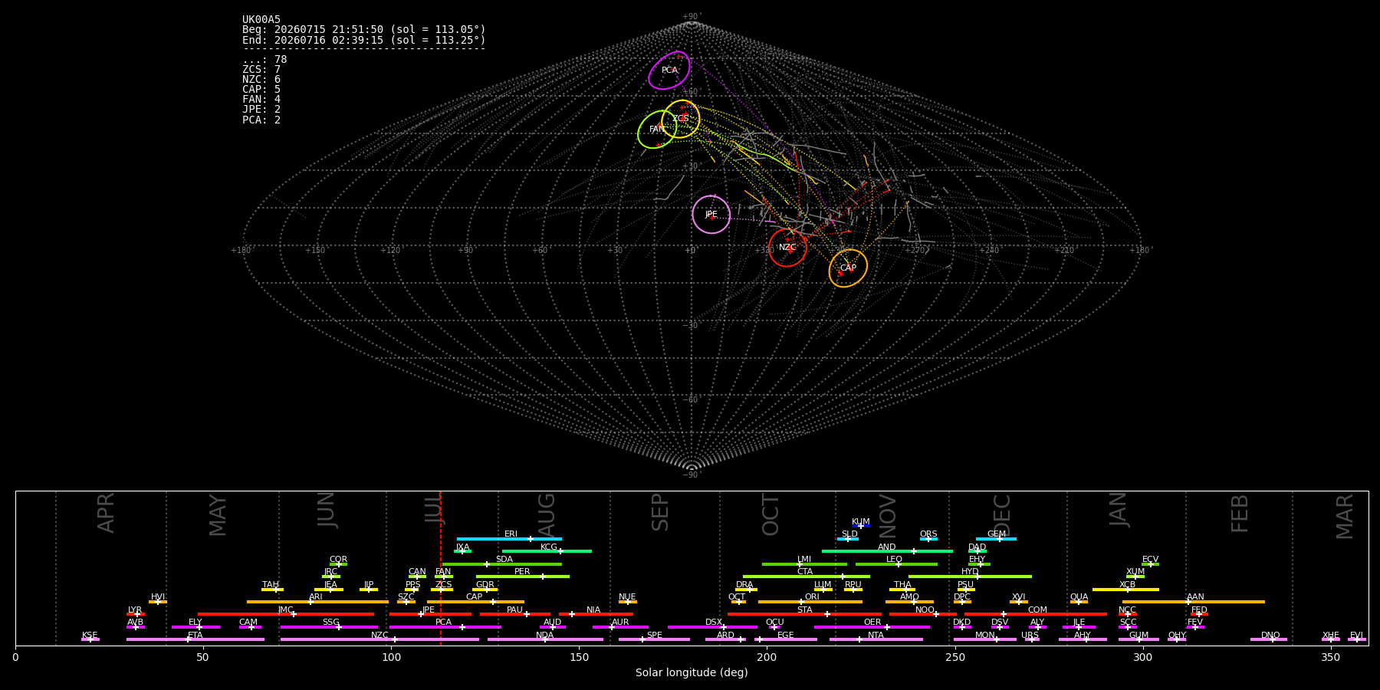This screenshot has height=690, width=1380.
Task: Click the AUG month label
Action: [x=547, y=515]
